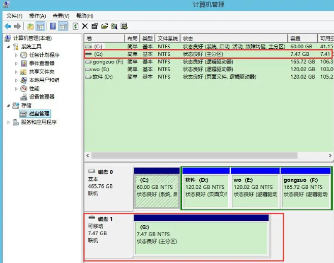
Task: Select 设备管理器 in the left tree
Action: tap(42, 96)
